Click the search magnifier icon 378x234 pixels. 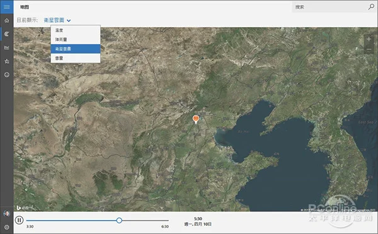tap(371, 7)
